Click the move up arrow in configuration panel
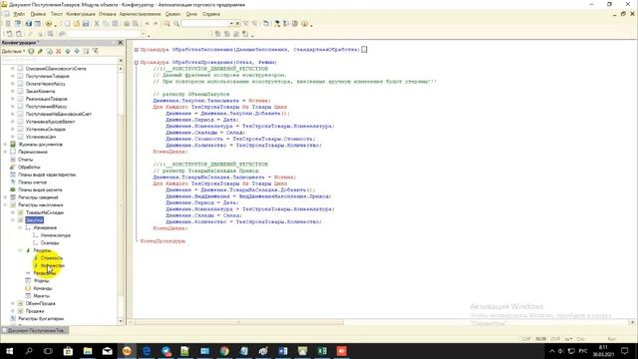This screenshot has height=359, width=638. 68,51
